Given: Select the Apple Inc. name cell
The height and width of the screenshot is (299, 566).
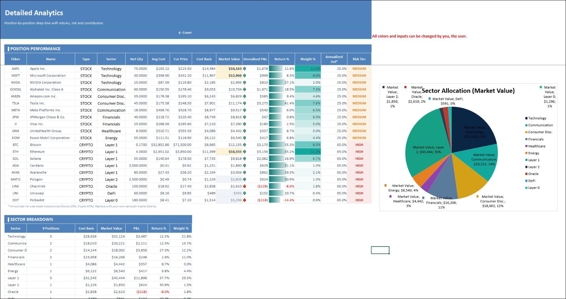Looking at the screenshot, I should tap(51, 69).
